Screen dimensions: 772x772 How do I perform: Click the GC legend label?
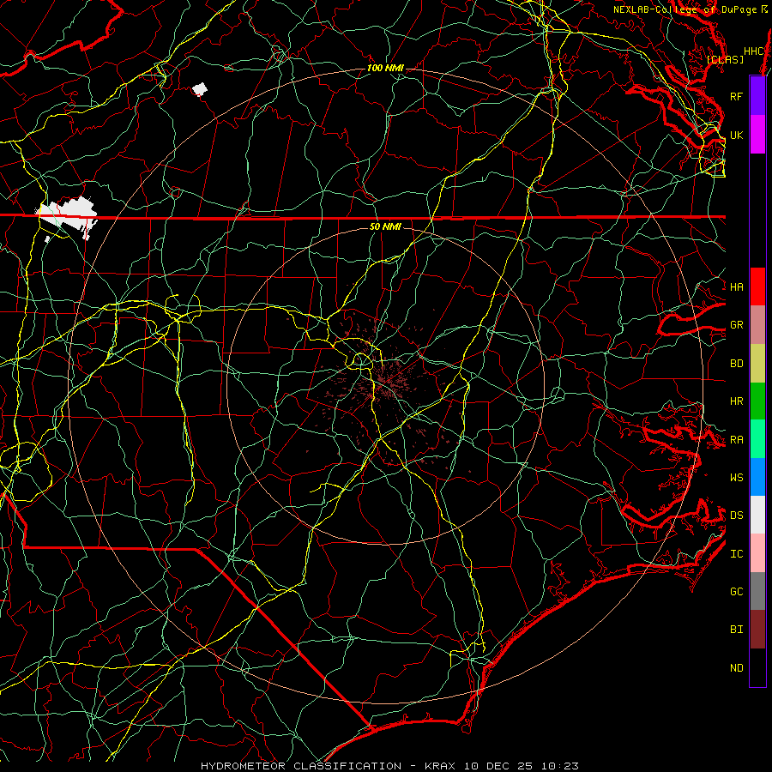click(737, 592)
